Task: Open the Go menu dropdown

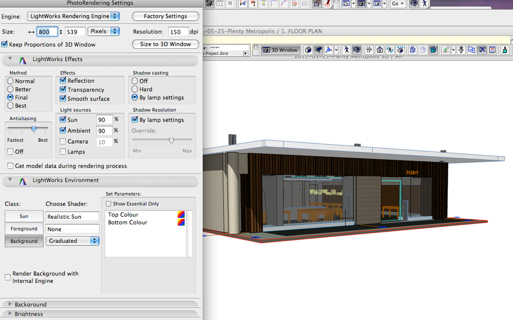Action: pos(397,4)
